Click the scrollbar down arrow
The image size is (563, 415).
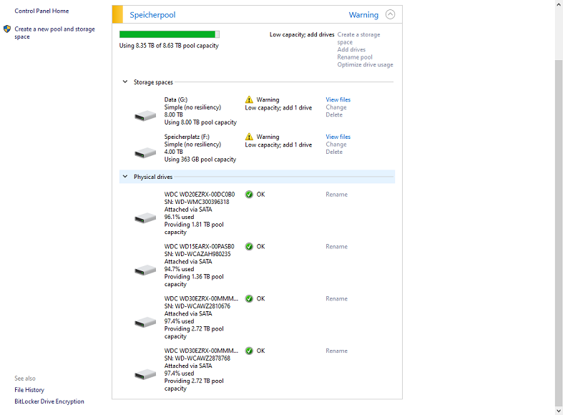pos(559,411)
